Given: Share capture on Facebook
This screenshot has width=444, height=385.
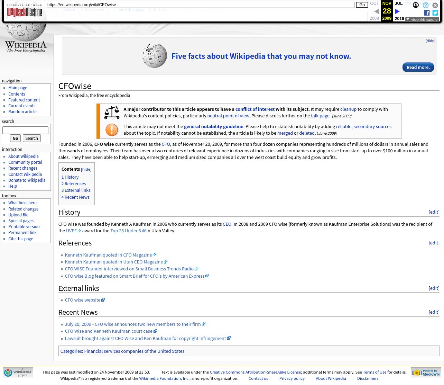Looking at the screenshot, I should (427, 13).
